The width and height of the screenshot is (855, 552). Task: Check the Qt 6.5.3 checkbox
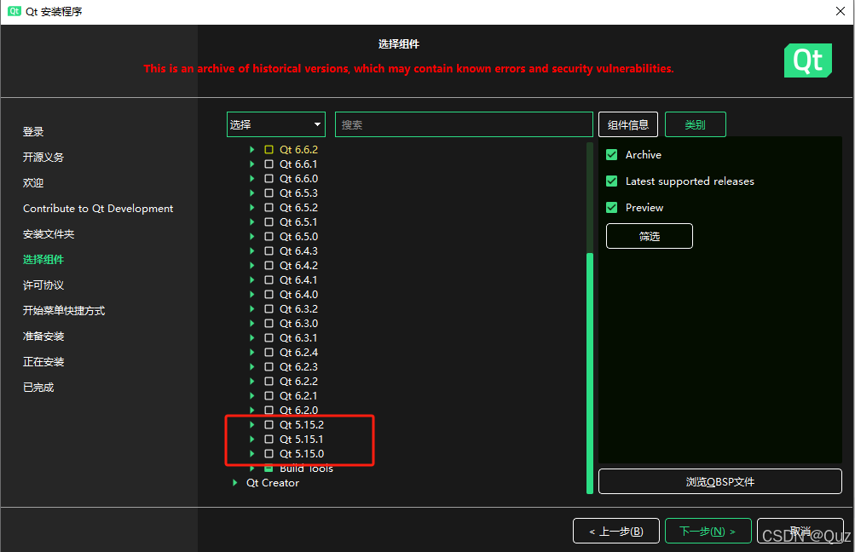(x=269, y=193)
